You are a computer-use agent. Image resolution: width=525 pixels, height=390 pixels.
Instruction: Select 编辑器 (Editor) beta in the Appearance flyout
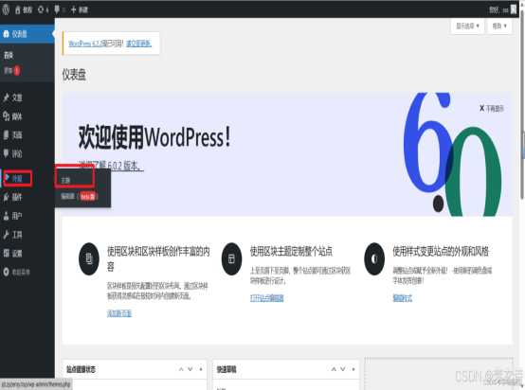(x=79, y=196)
